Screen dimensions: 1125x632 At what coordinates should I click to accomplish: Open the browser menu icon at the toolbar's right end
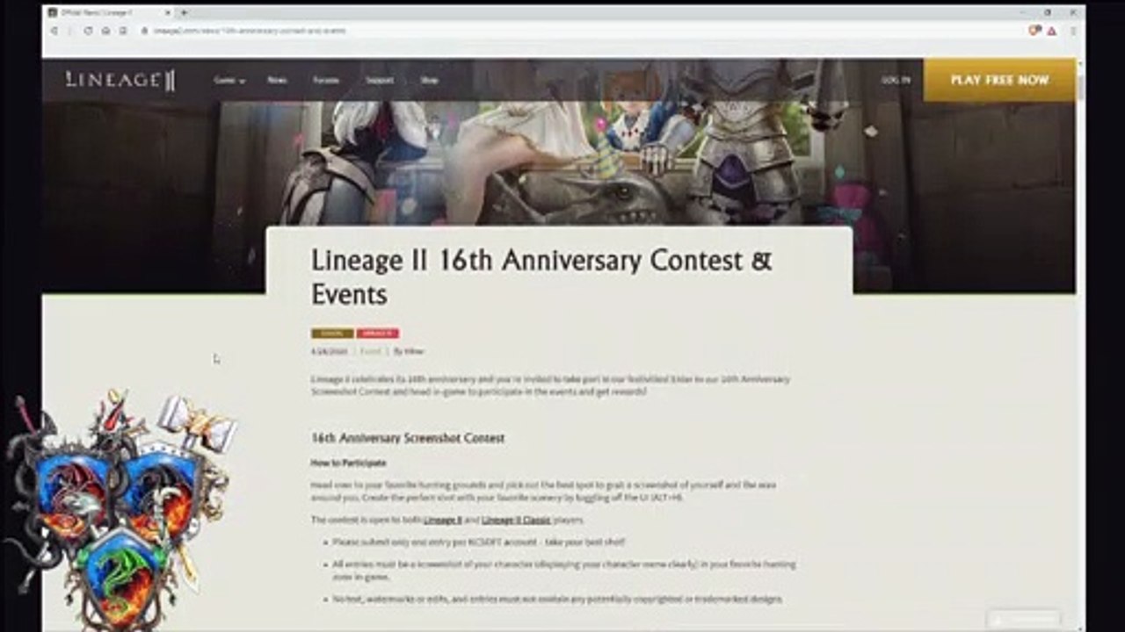coord(1074,30)
